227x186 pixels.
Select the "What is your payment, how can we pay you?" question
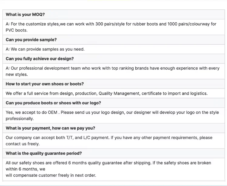[50, 128]
